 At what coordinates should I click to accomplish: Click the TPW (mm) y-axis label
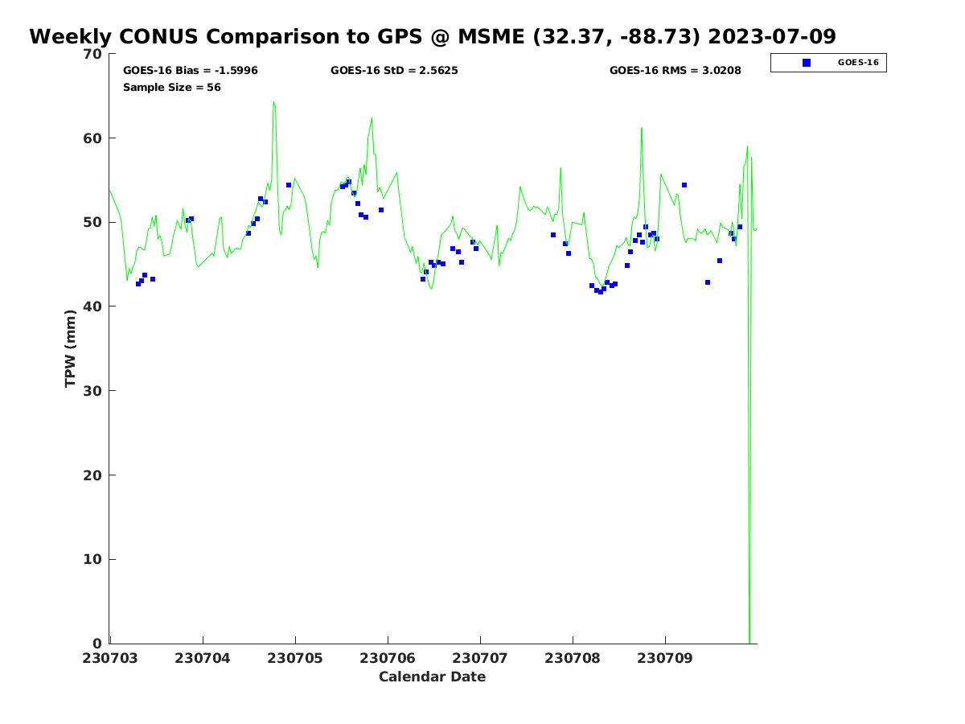[71, 348]
